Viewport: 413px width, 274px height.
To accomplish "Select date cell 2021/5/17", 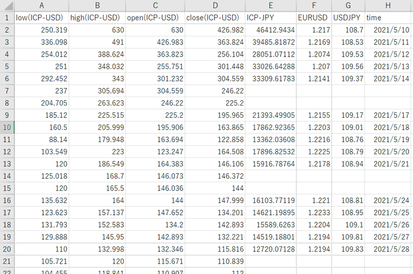I will tap(389, 115).
